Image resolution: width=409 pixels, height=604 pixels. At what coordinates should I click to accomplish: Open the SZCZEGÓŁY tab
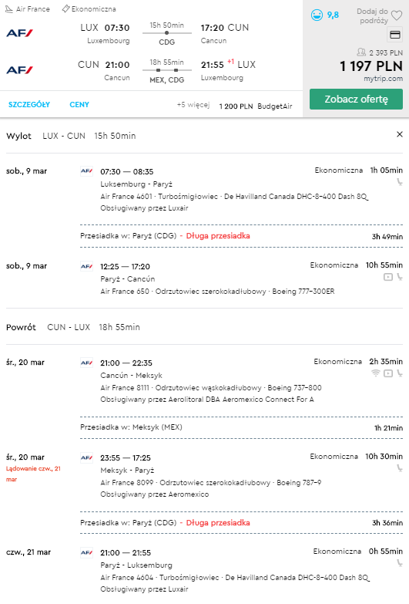pos(29,105)
